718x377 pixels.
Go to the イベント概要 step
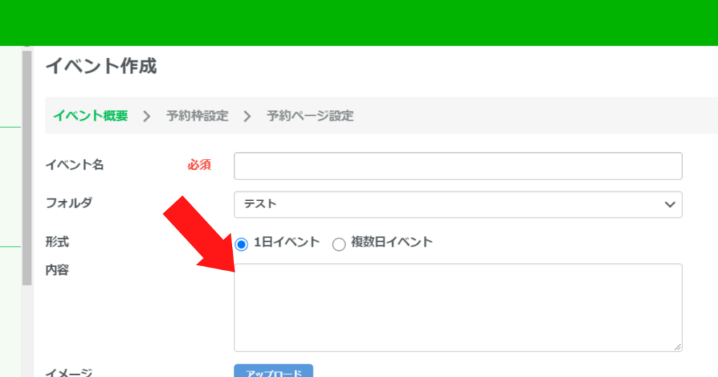coord(90,116)
